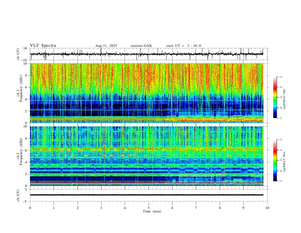Click the time axis tick label "10"
Image resolution: width=301 pixels, height=233 pixels.
267,208
